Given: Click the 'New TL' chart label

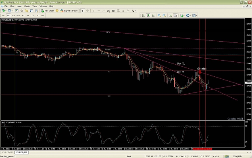Looking at the screenshot, I should 181,63.
